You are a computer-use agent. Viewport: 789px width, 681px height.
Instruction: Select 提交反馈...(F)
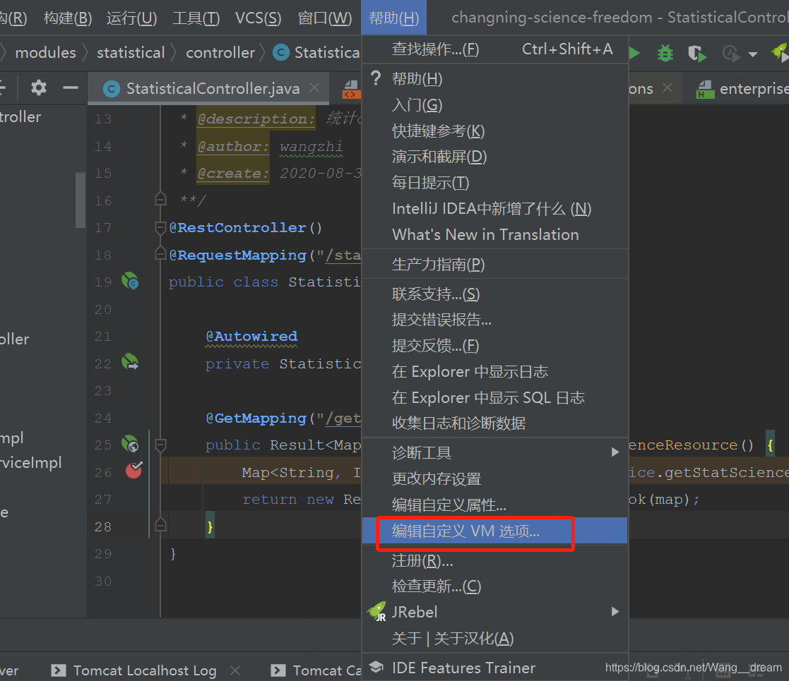[495, 346]
